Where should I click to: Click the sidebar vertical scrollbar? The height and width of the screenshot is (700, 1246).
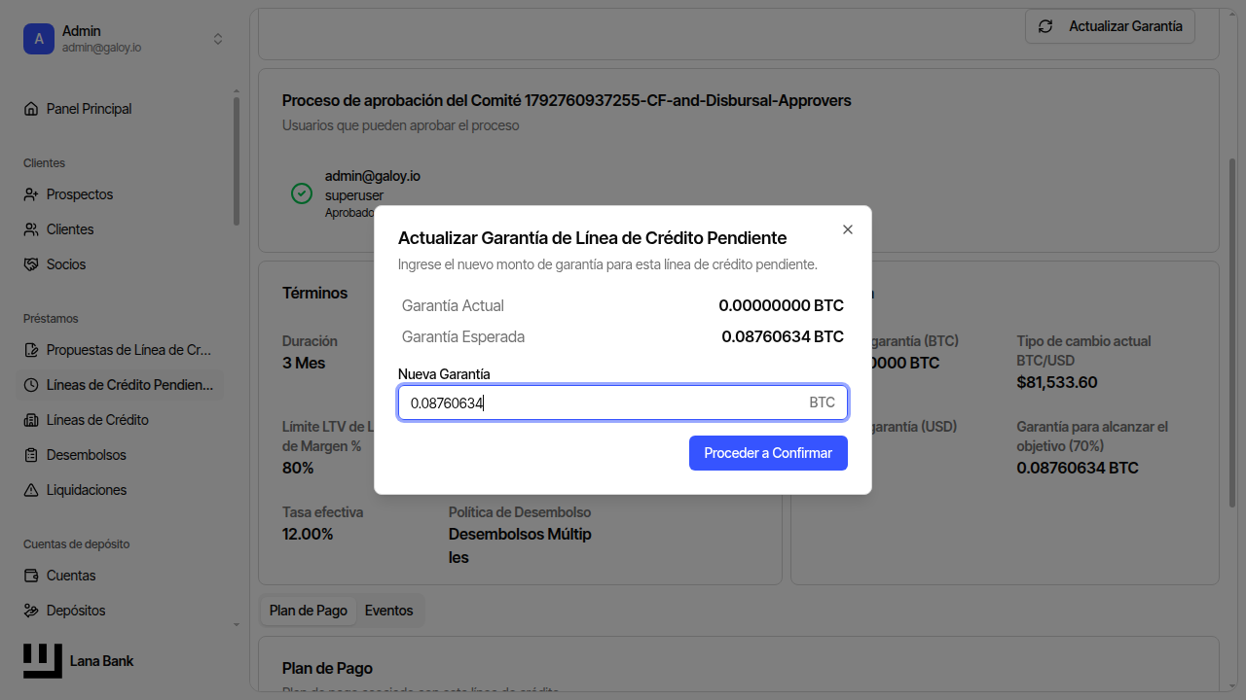coord(236,160)
